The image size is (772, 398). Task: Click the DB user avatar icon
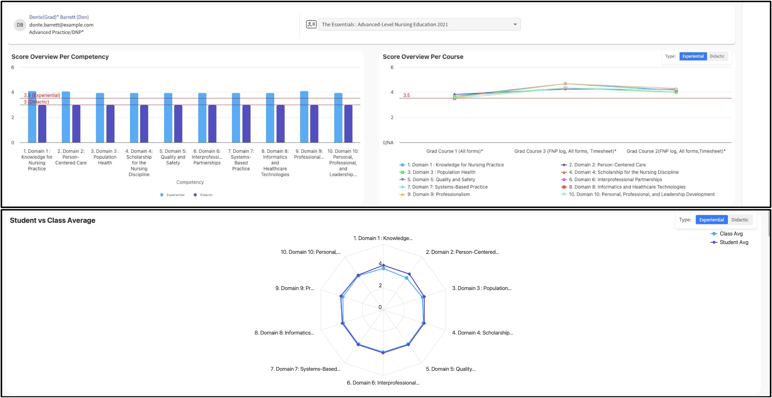tap(20, 25)
